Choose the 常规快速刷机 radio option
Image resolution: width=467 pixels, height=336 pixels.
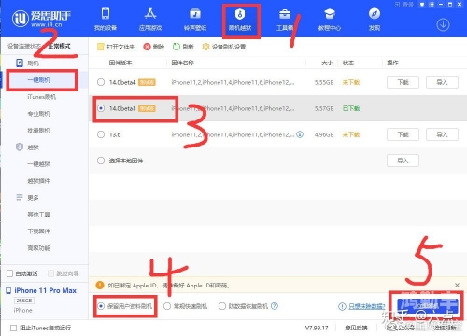167,306
